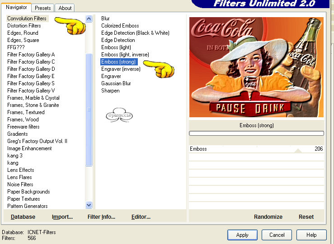This screenshot has height=244, width=334.
Task: Choose Edges, Square category
Action: [23, 40]
